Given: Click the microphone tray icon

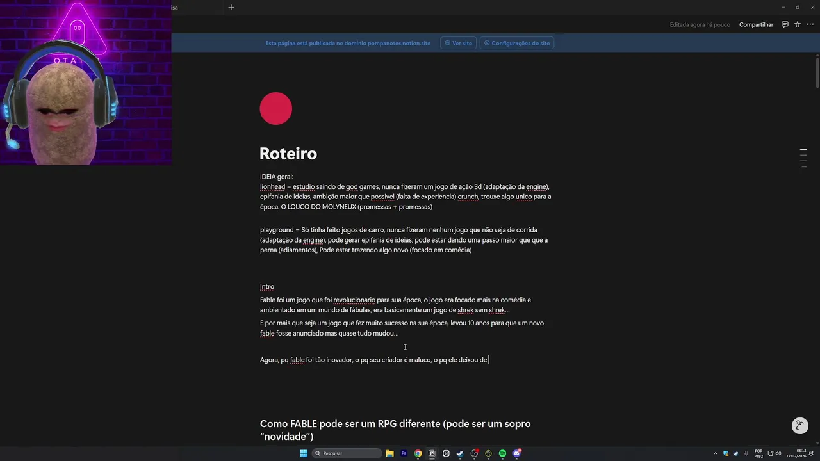Looking at the screenshot, I should pyautogui.click(x=746, y=453).
